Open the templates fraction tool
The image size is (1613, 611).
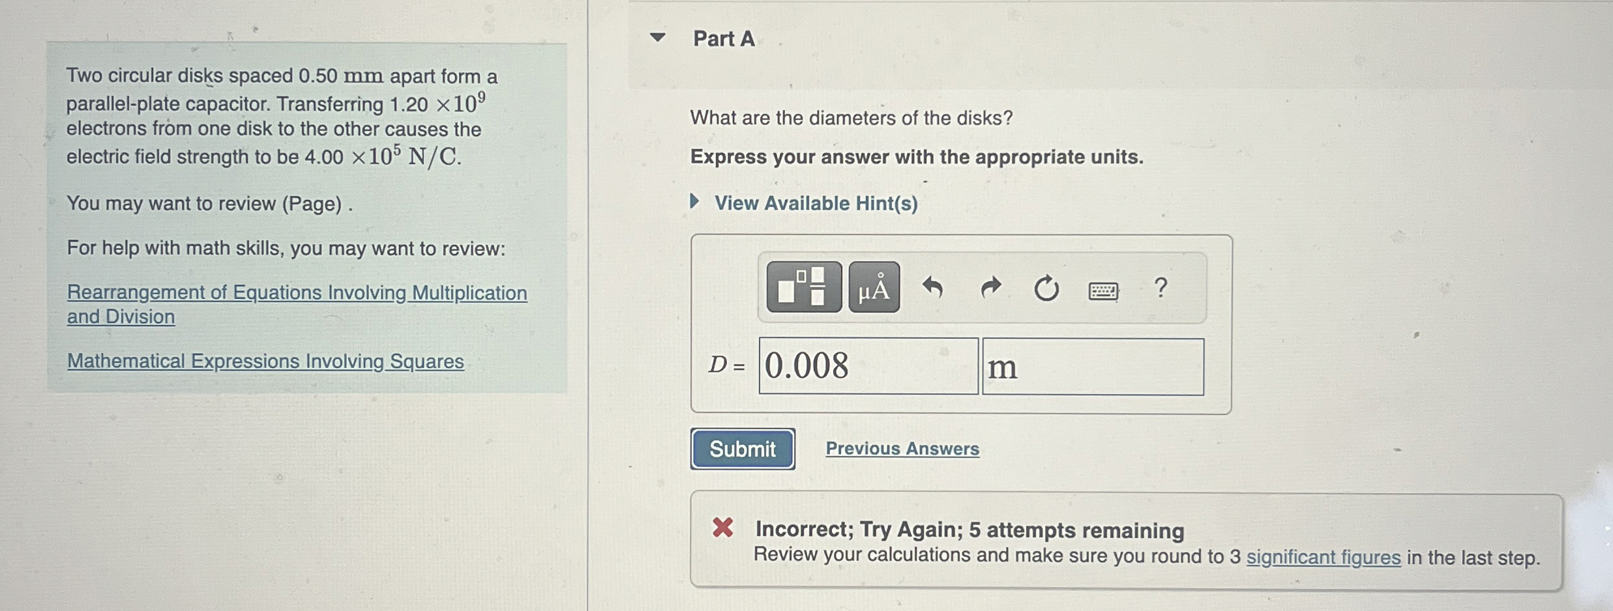pos(804,287)
